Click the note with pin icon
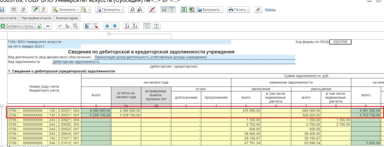 click(43, 9)
